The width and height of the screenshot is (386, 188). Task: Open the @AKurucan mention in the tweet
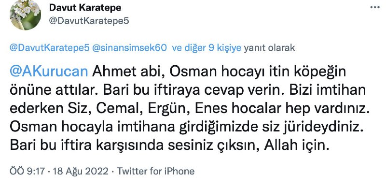49,72
